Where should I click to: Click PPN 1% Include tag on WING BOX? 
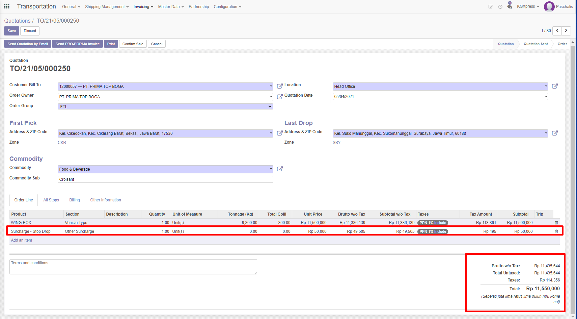point(433,223)
